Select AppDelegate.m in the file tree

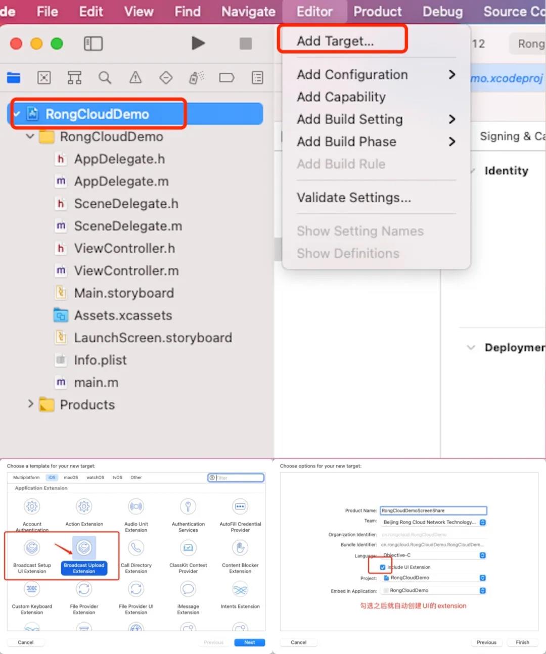click(x=121, y=181)
